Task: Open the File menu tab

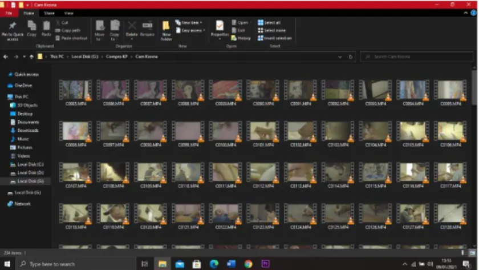Action: (x=9, y=13)
